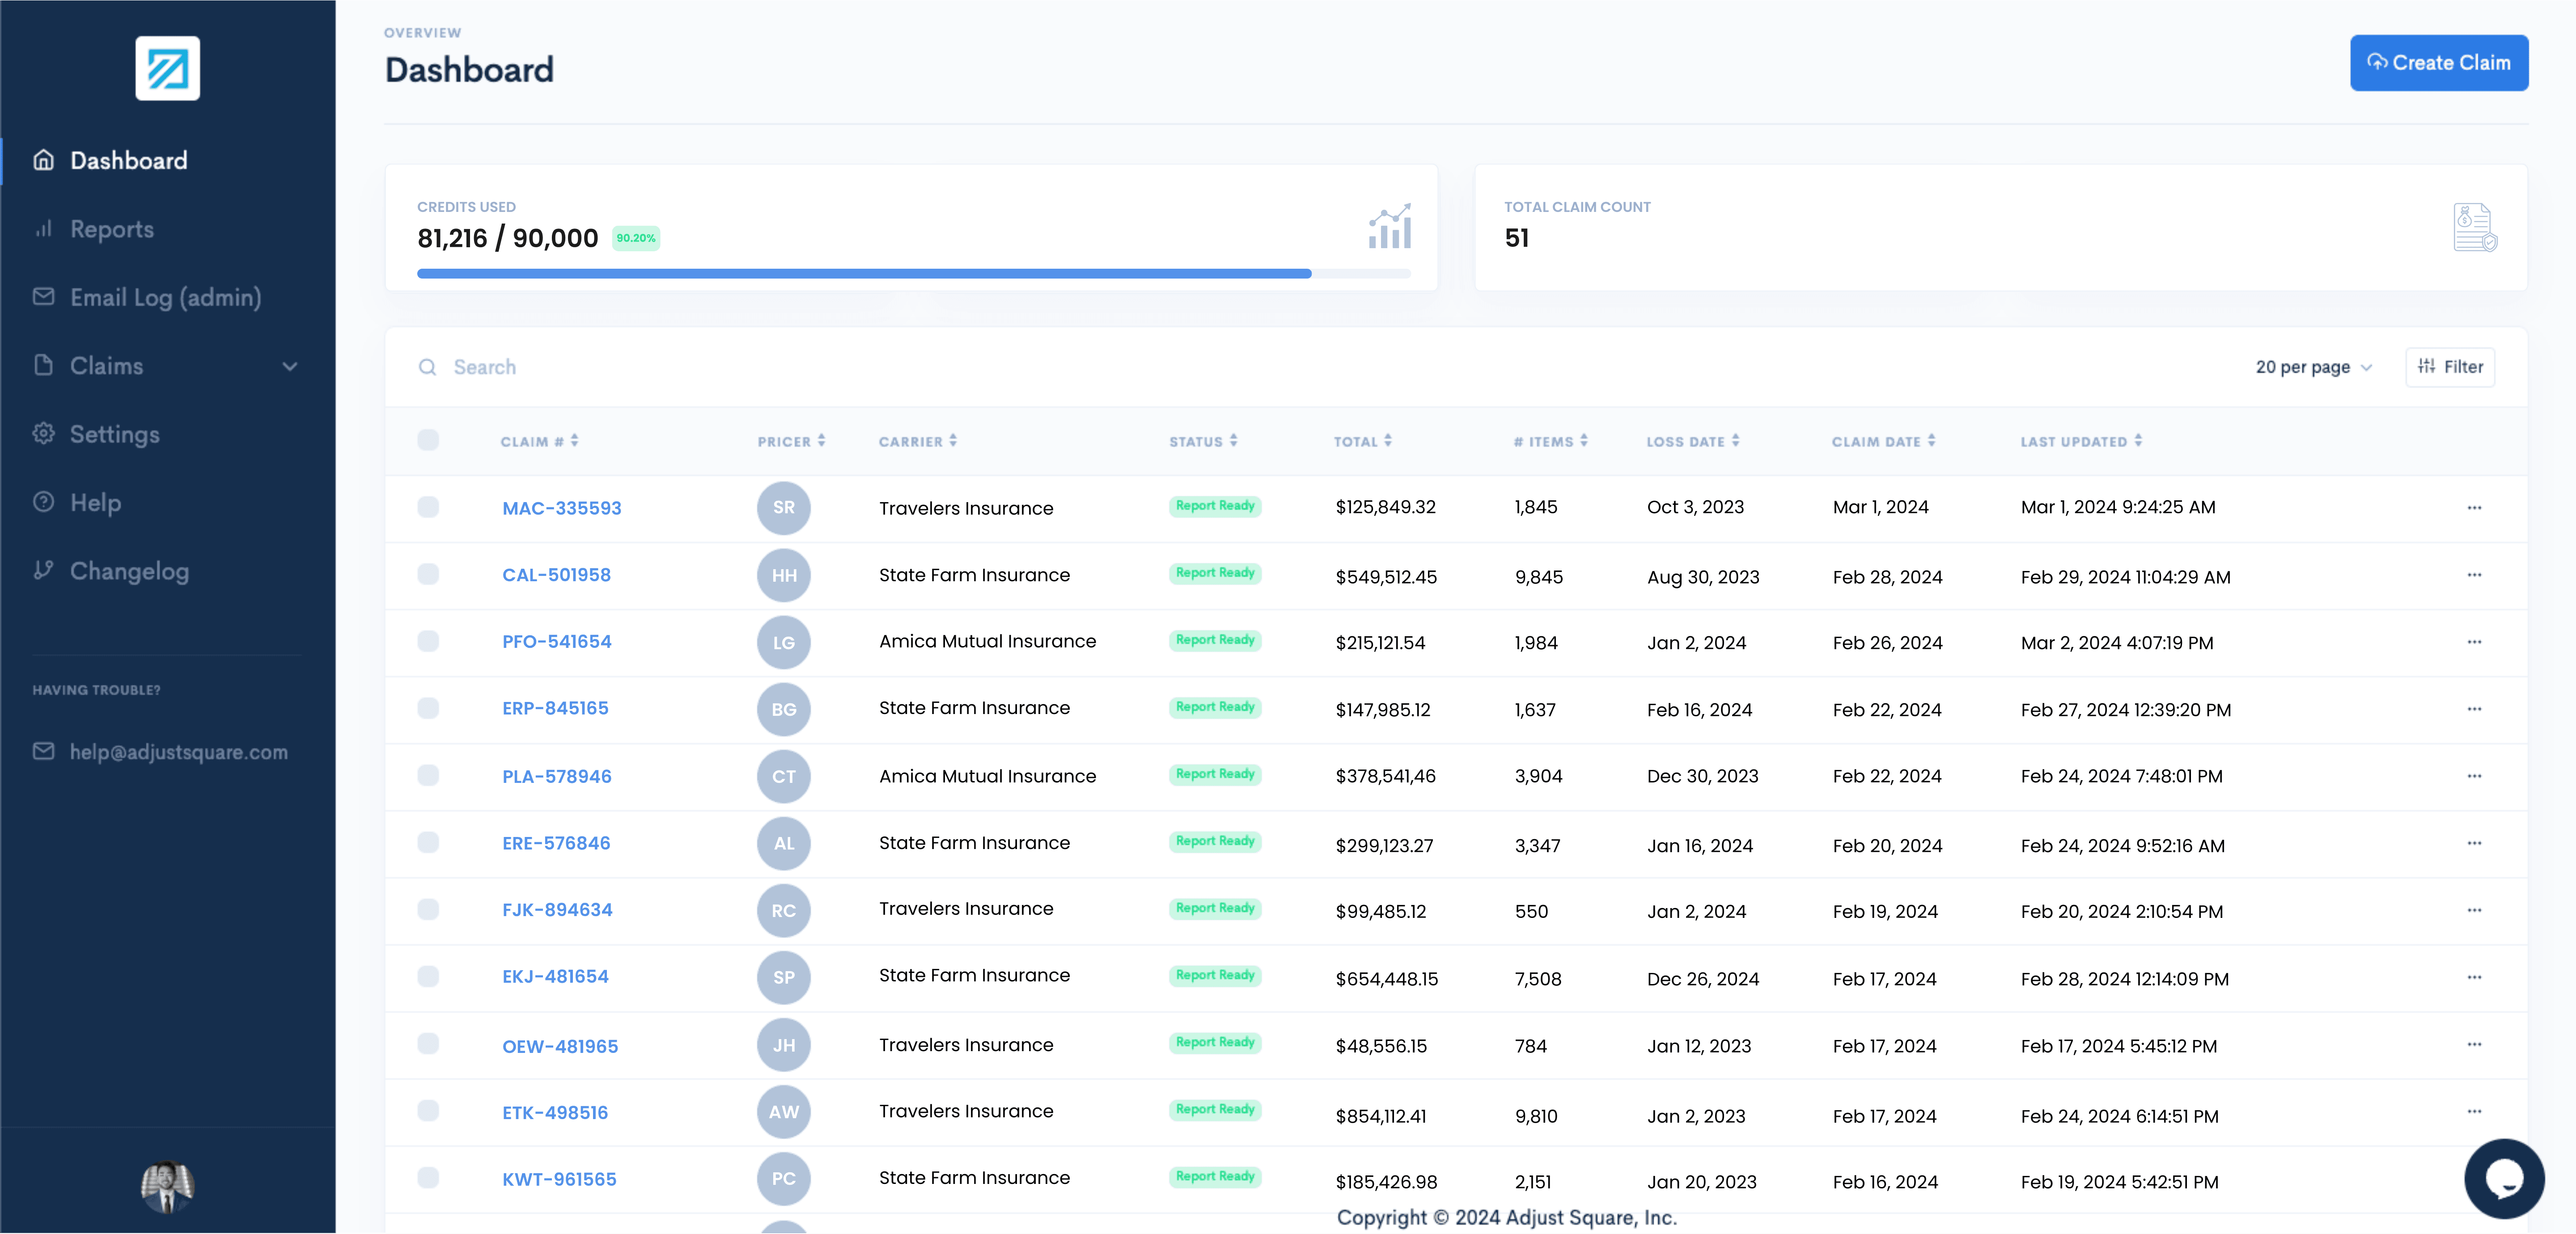Check the CAL-501958 row checkbox
2576x1234 pixels.
click(428, 574)
